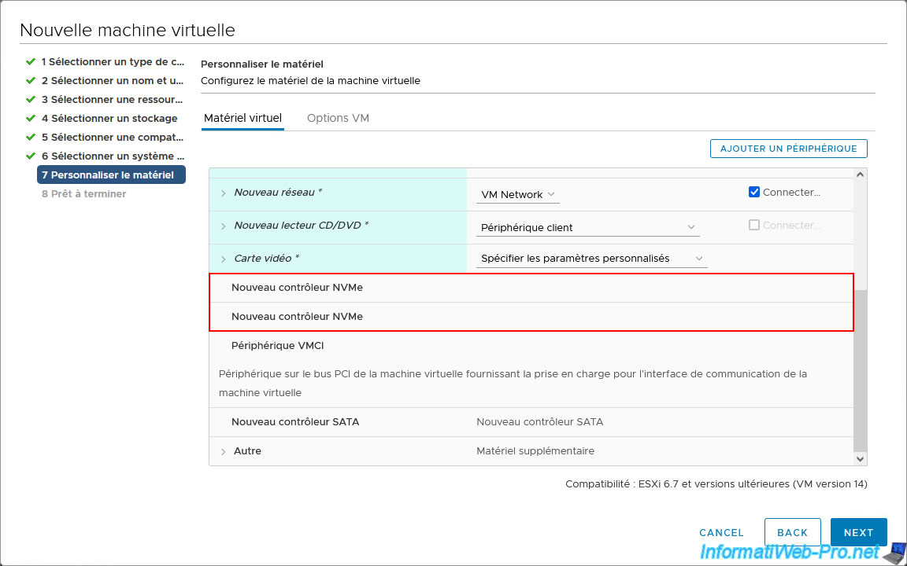The width and height of the screenshot is (907, 566).
Task: Open Carte vidéo paramètres personnalisés dropdown
Action: pyautogui.click(x=591, y=259)
